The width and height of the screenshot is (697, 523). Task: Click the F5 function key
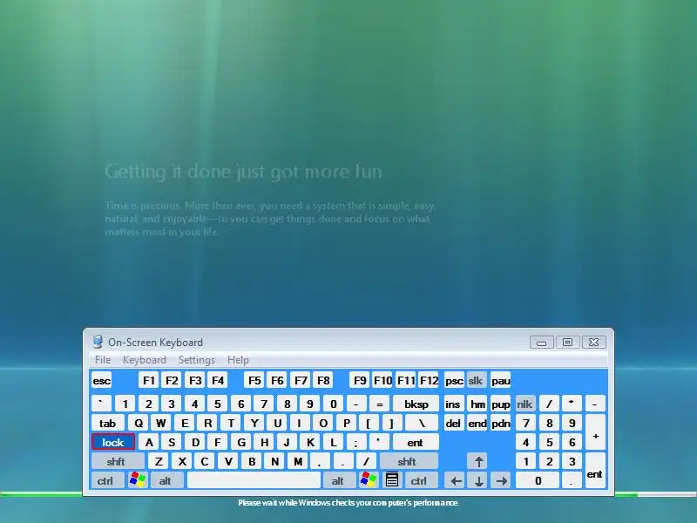click(x=254, y=381)
